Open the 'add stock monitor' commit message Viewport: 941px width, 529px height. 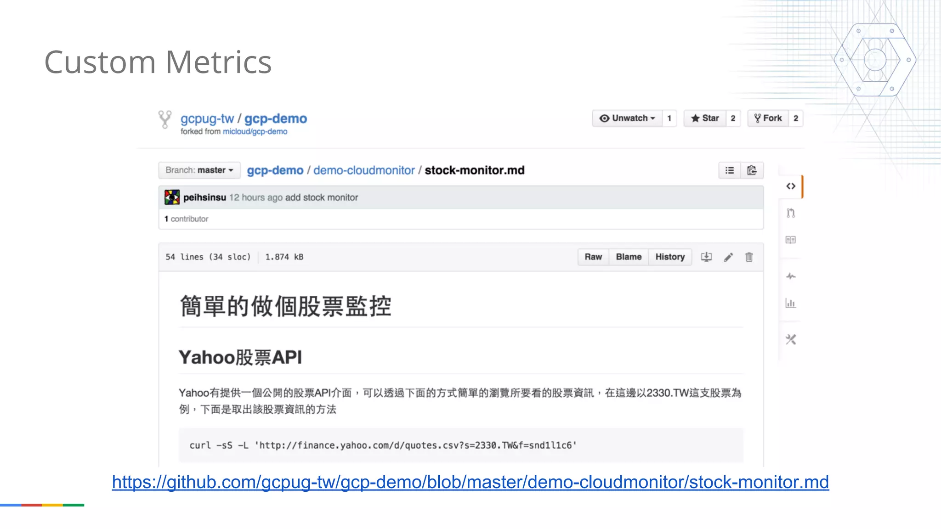[321, 197]
